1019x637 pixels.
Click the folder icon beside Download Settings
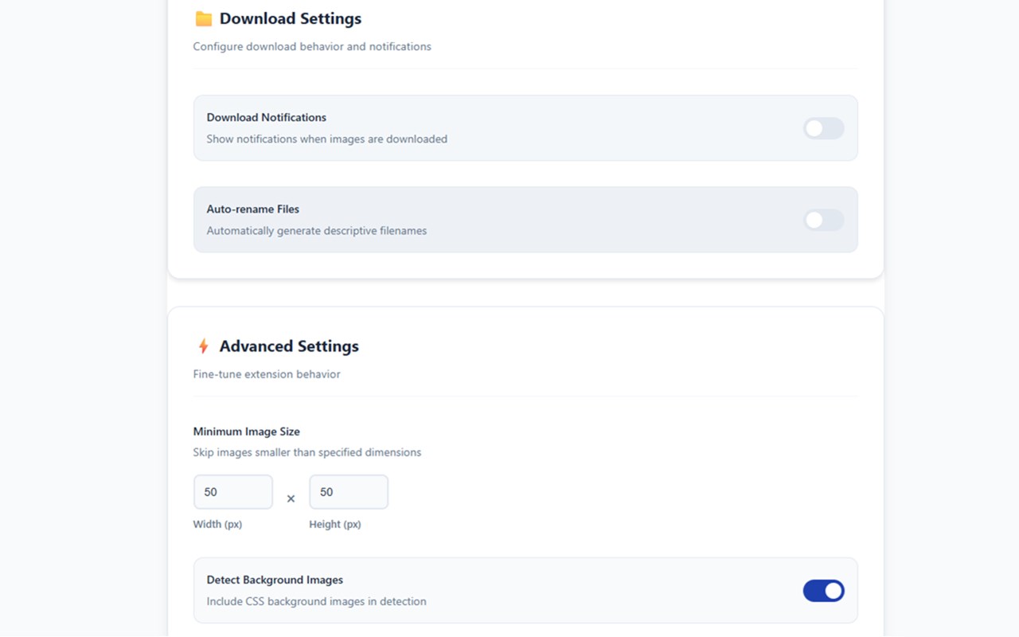(x=204, y=19)
